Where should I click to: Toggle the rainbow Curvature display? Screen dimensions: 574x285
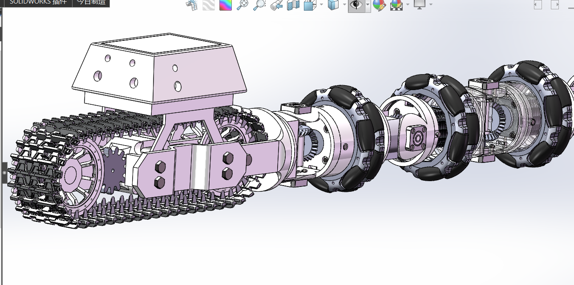pos(226,5)
